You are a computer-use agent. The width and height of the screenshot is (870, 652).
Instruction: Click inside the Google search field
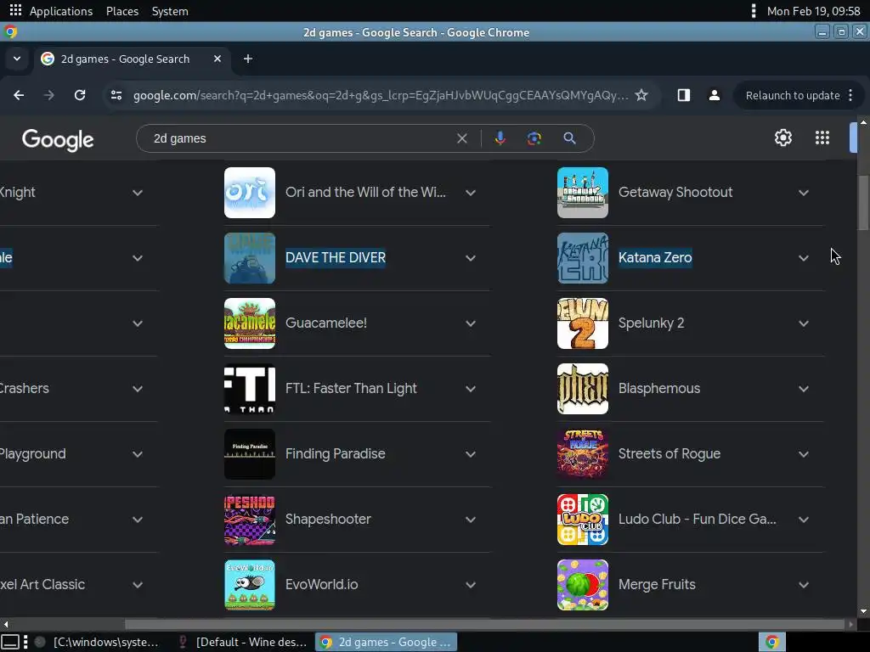tap(300, 138)
